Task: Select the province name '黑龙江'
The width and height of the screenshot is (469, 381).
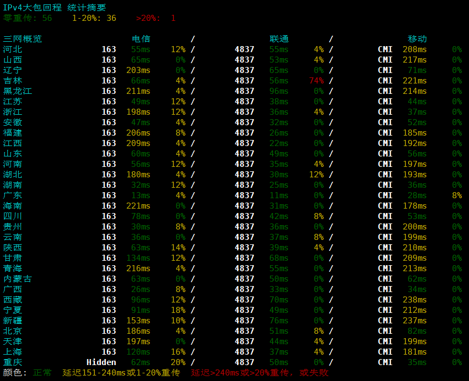Action: [x=18, y=91]
